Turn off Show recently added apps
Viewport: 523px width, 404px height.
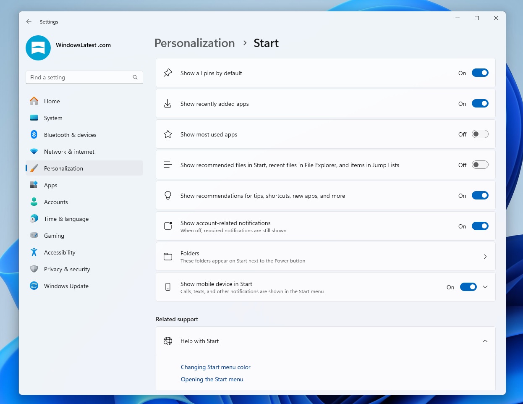point(480,104)
